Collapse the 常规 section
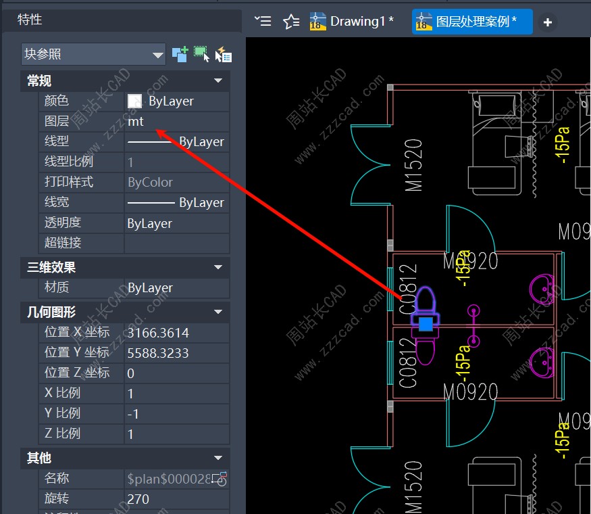 tap(217, 81)
